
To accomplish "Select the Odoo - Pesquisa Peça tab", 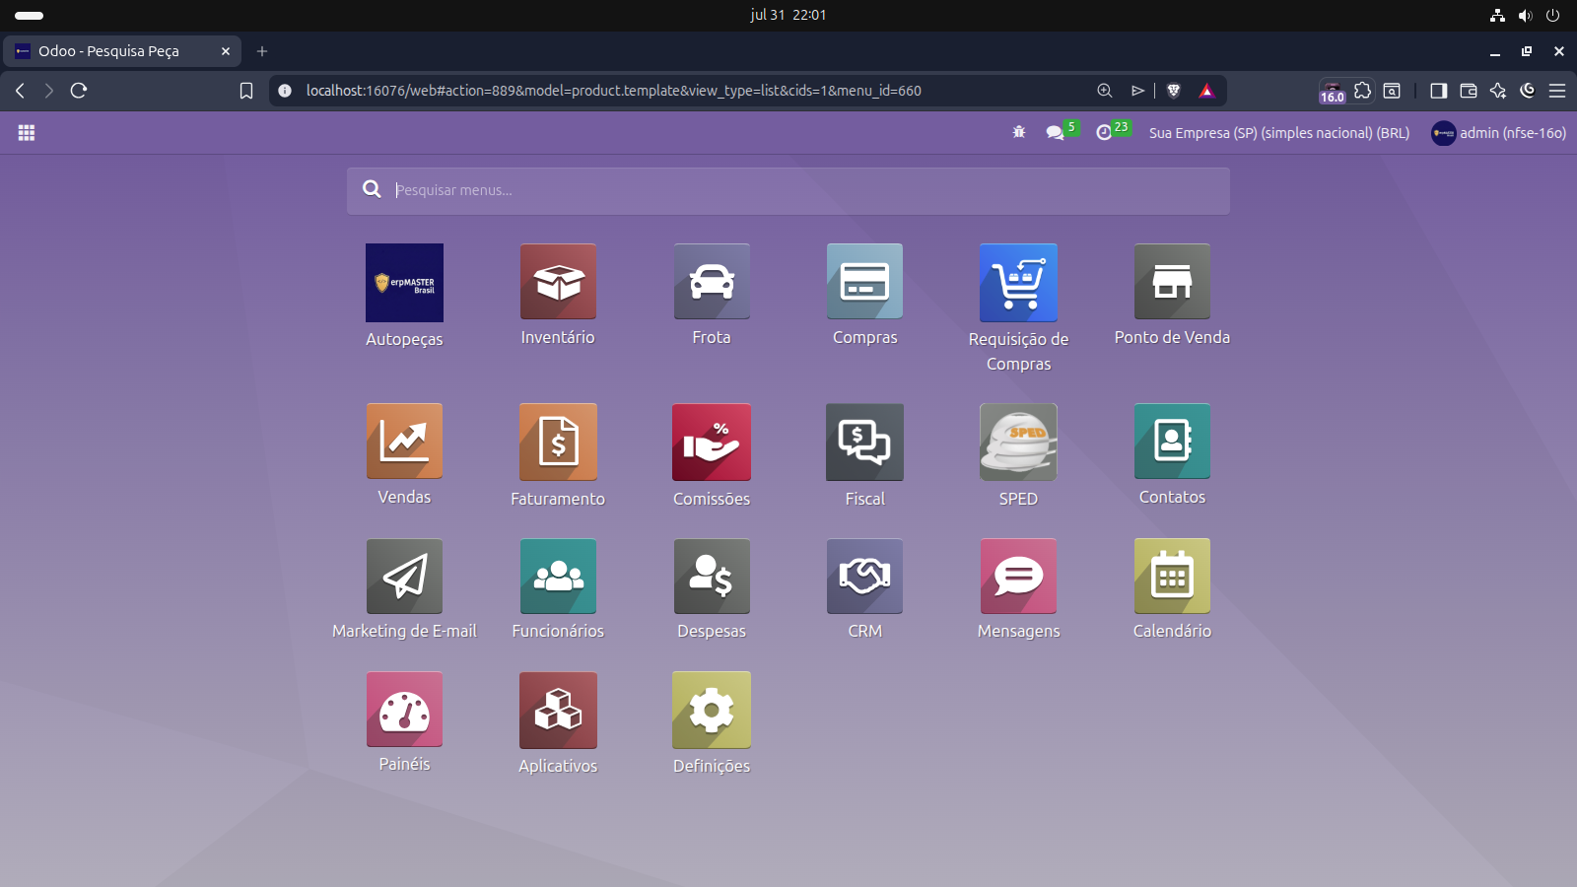I will pyautogui.click(x=121, y=51).
